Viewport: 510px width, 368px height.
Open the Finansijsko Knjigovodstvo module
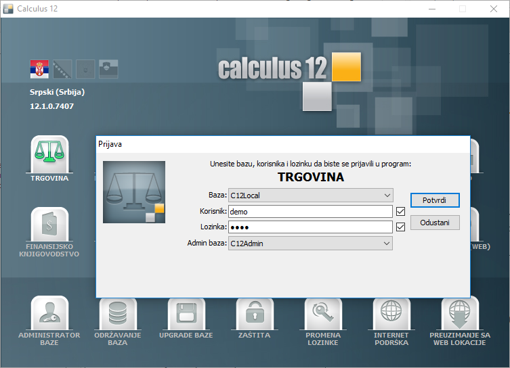[x=49, y=225]
